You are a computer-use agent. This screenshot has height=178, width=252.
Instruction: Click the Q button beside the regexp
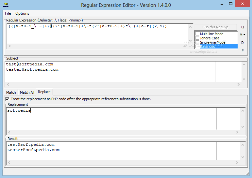[243, 27]
